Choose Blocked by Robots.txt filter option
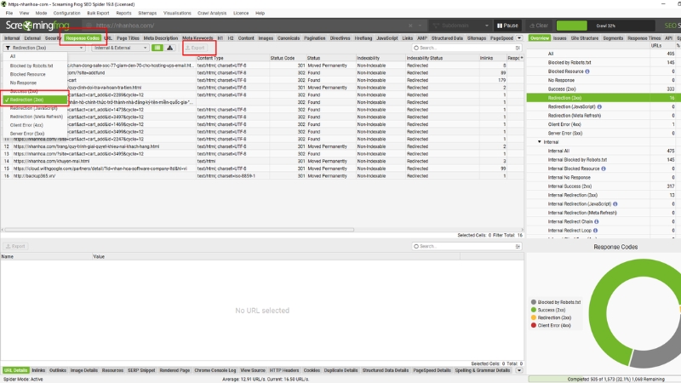The height and width of the screenshot is (383, 681). click(35, 66)
